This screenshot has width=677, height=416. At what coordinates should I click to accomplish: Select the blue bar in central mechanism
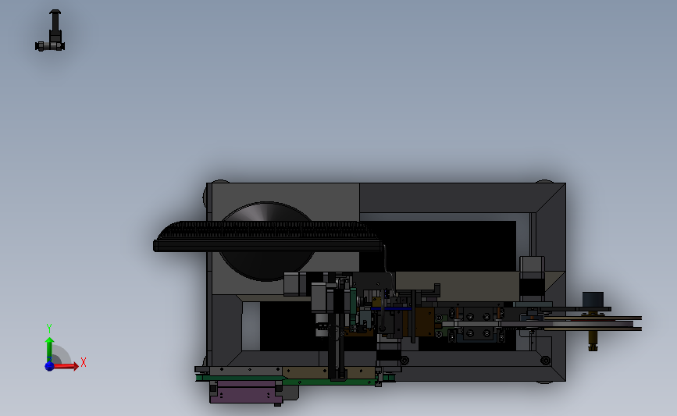390,308
